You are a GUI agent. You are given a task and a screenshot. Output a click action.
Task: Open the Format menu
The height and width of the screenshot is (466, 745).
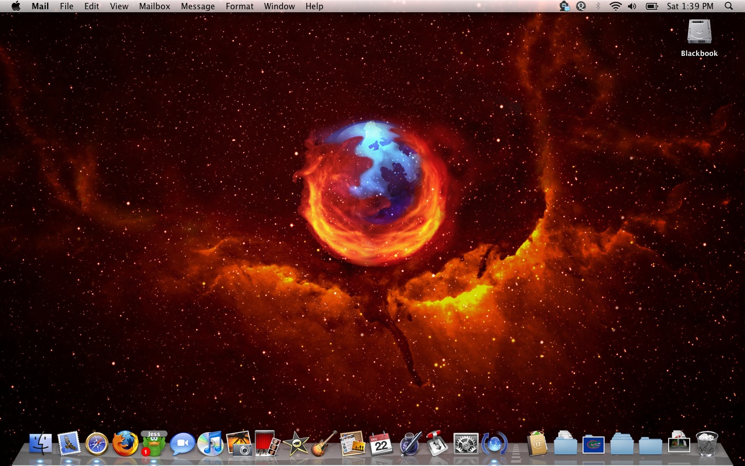coord(240,6)
